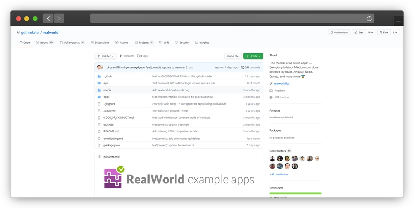Click the browser address bar
The width and height of the screenshot is (414, 208).
coord(232,19)
